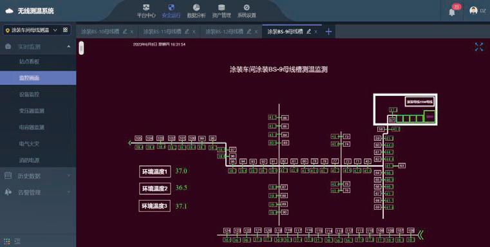Add a new tab with plus icon

tap(328, 32)
